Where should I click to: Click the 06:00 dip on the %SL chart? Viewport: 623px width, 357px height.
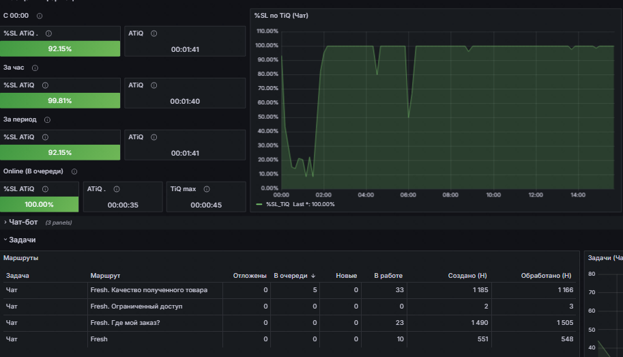(409, 117)
